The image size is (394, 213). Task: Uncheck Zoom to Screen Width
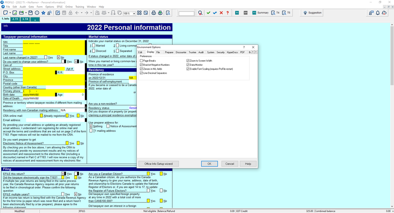pyautogui.click(x=188, y=61)
